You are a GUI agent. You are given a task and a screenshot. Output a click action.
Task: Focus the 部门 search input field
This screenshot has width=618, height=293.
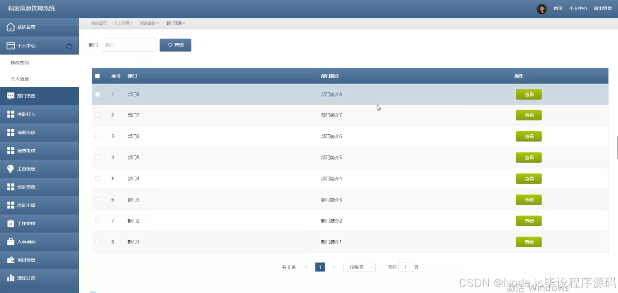click(x=128, y=45)
